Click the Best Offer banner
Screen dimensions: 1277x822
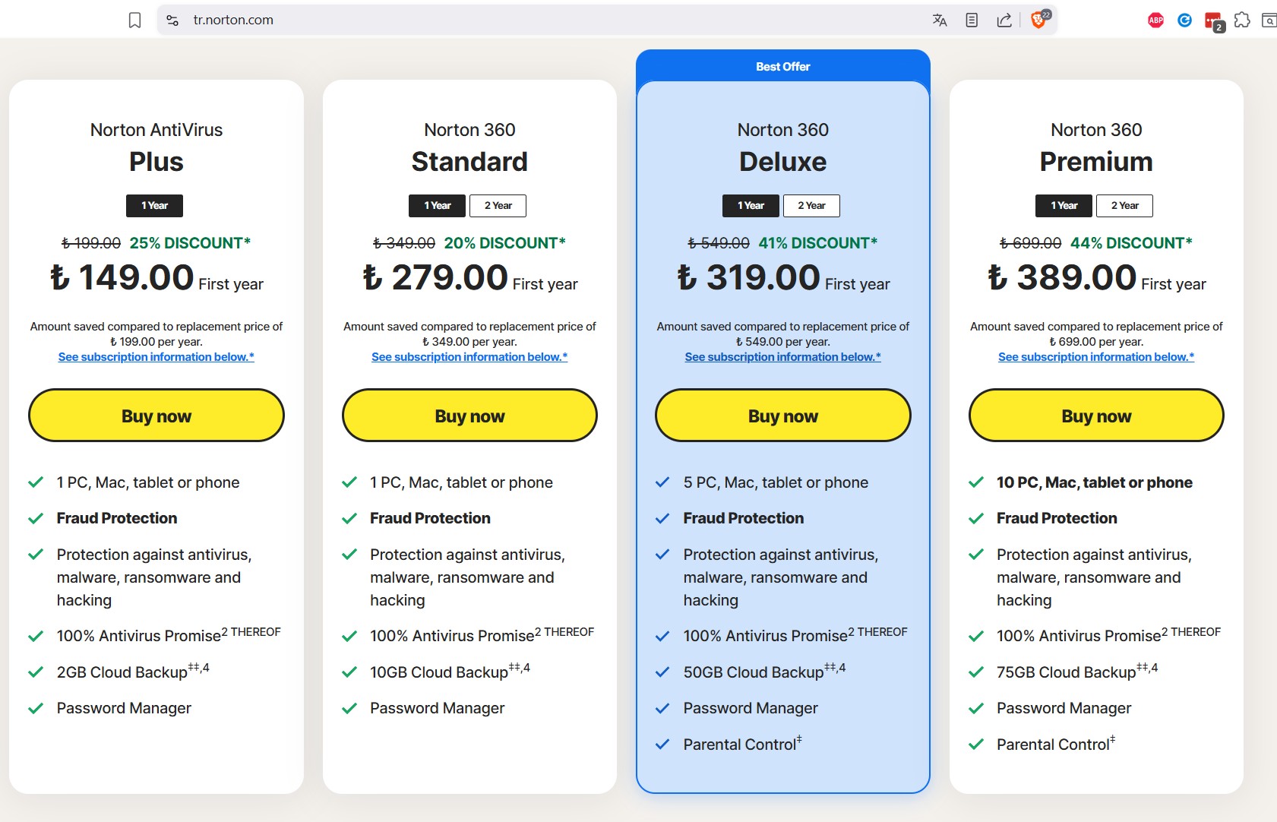point(783,66)
